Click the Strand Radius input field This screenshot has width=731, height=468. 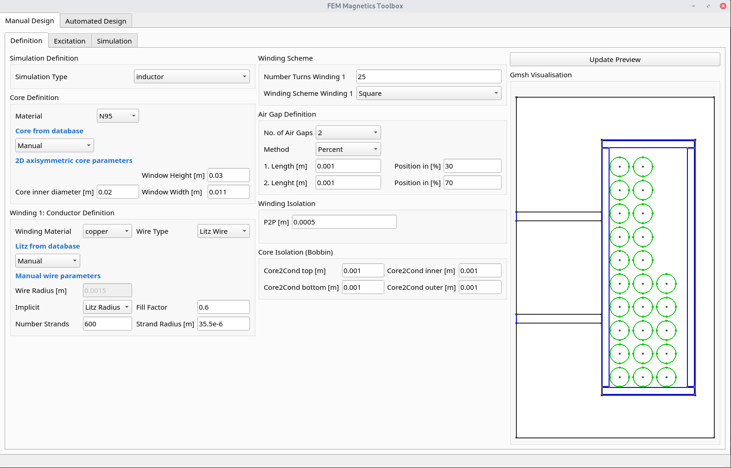tap(223, 324)
